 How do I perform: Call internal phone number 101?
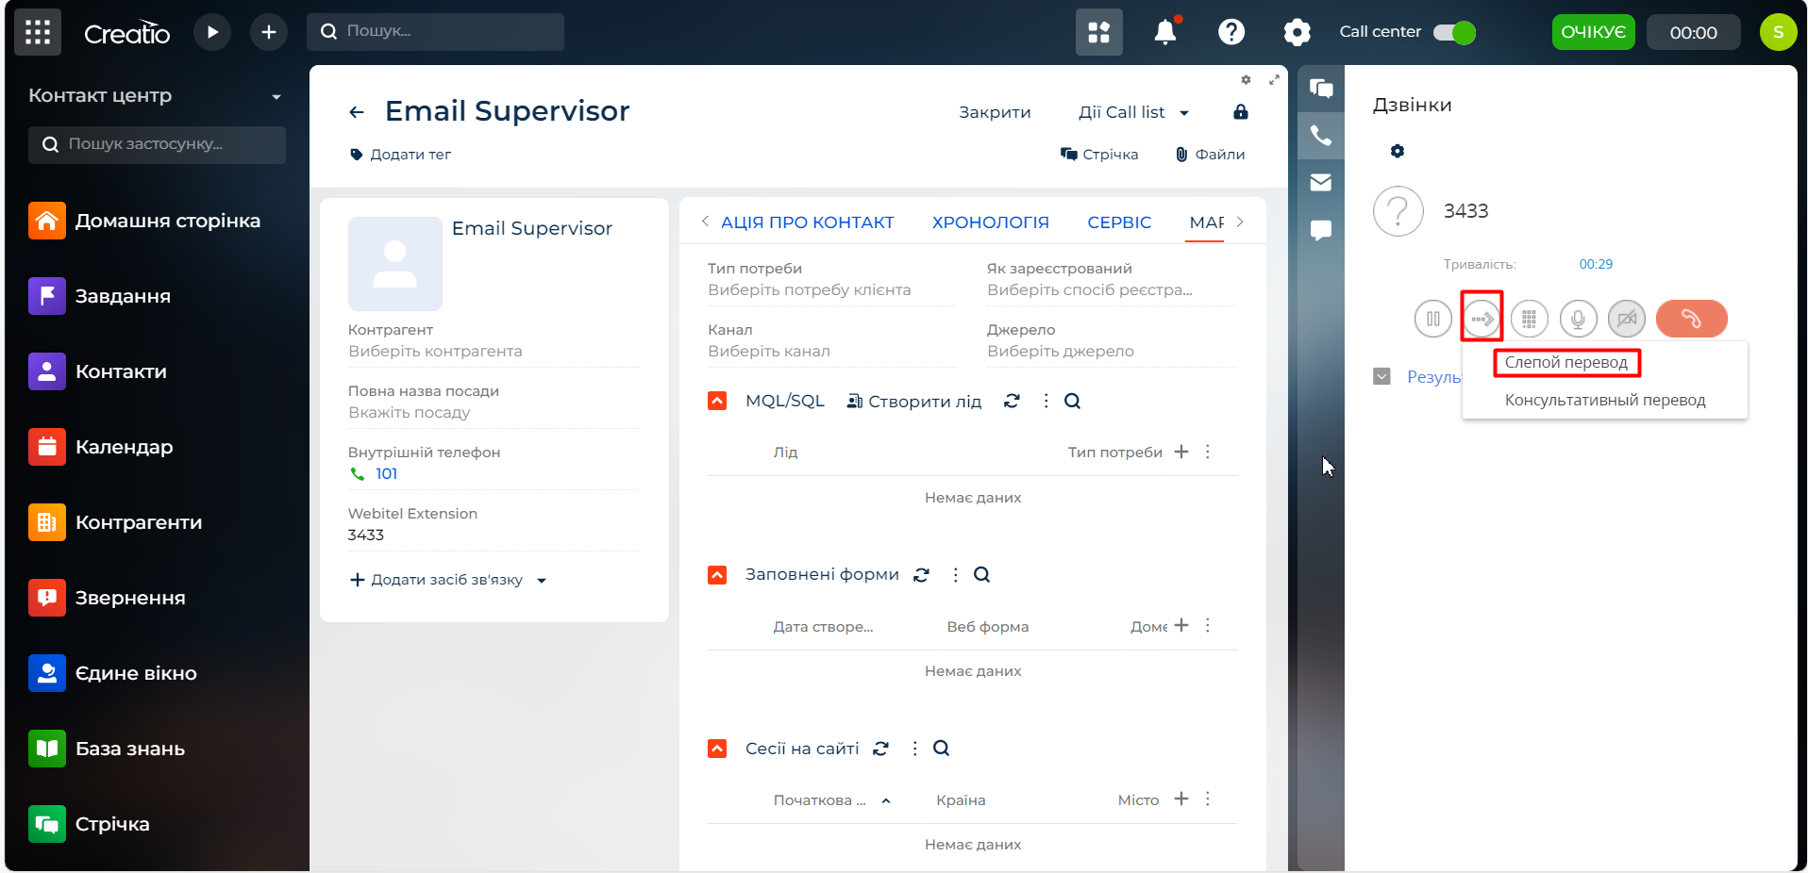pyautogui.click(x=386, y=474)
